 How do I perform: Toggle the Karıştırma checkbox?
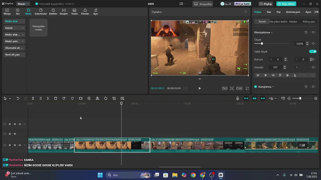256,87
